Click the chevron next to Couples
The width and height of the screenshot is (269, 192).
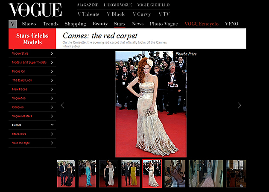point(52,107)
